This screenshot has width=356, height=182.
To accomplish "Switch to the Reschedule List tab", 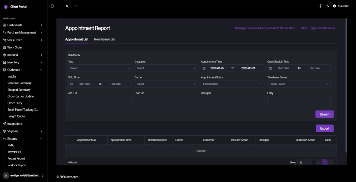I will tap(105, 39).
